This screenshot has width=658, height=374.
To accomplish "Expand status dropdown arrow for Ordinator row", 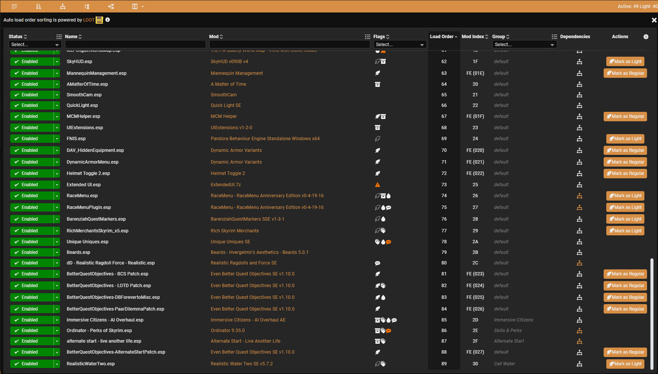I will tap(57, 330).
